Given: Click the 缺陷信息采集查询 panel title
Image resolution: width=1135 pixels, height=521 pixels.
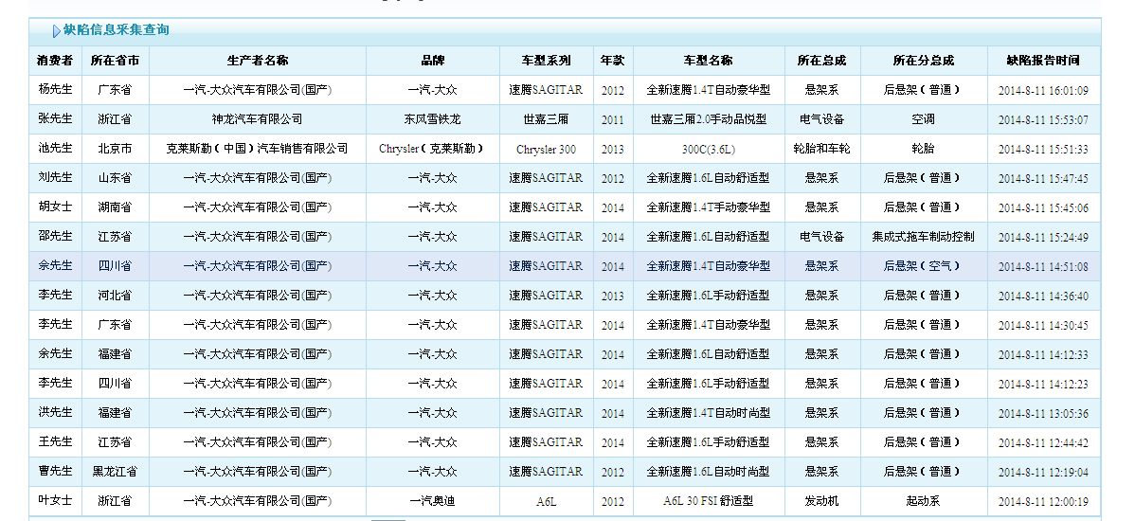Looking at the screenshot, I should pyautogui.click(x=117, y=30).
